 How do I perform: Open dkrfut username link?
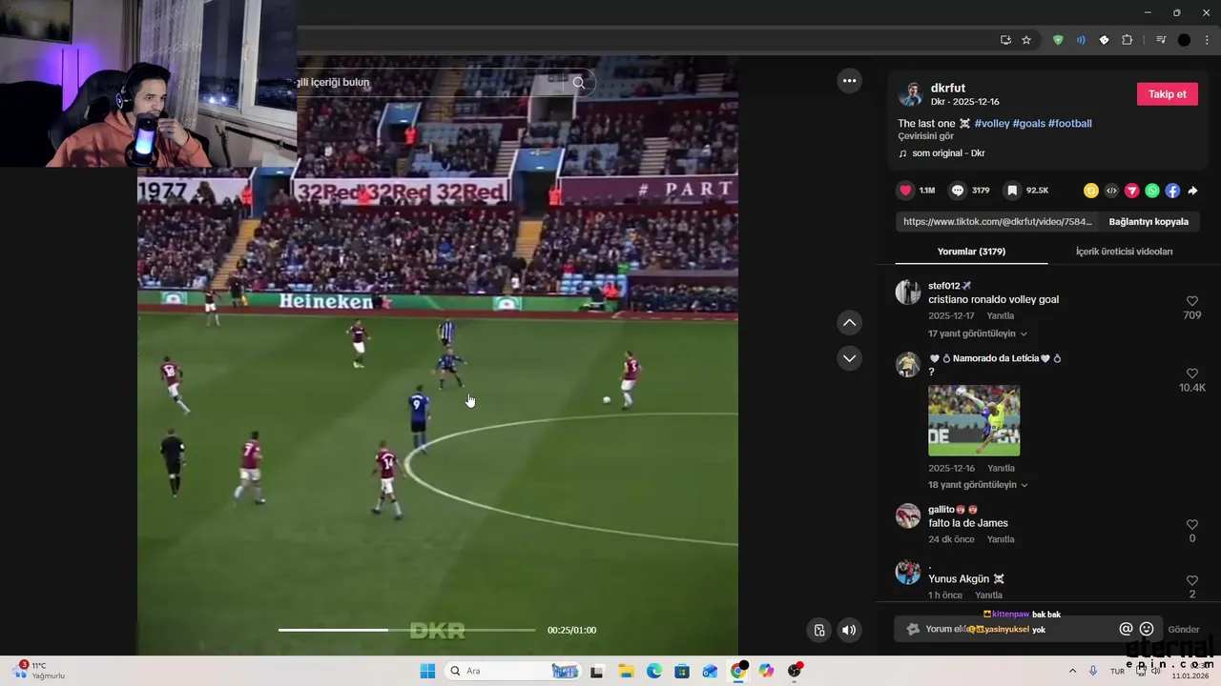click(x=948, y=88)
